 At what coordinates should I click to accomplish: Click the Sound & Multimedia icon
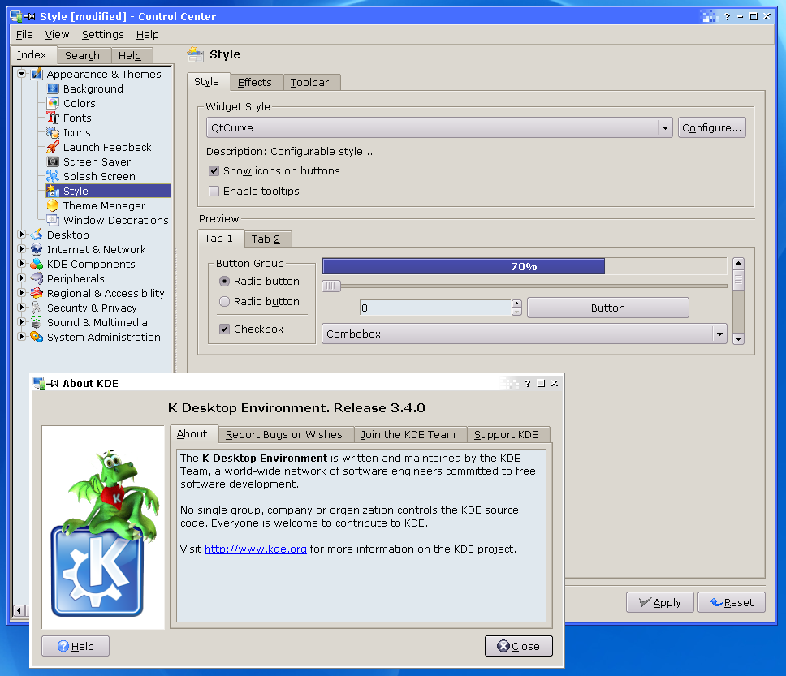click(37, 322)
